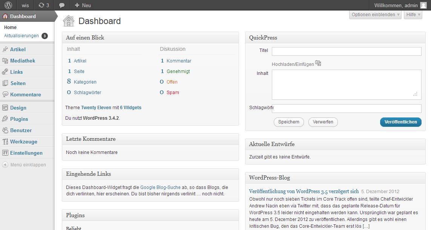This screenshot has height=230, width=431.
Task: Focus the QuickPress Inhalt text area
Action: click(347, 85)
